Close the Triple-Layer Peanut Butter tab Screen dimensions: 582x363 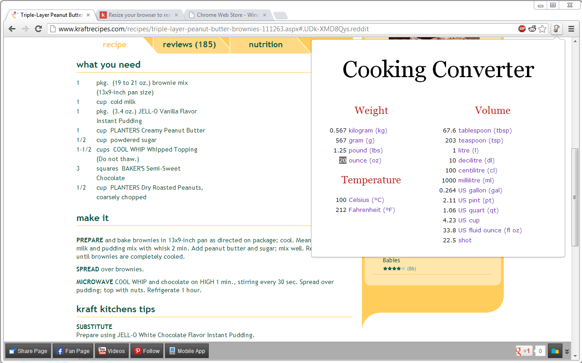[88, 15]
